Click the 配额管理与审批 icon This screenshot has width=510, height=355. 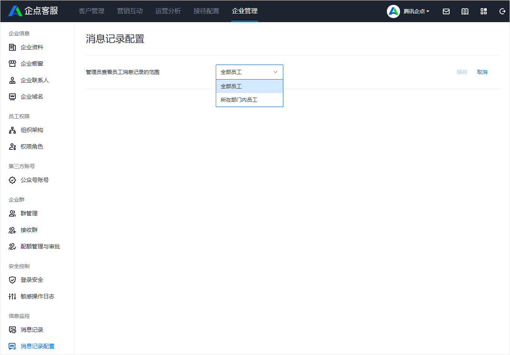tap(12, 247)
